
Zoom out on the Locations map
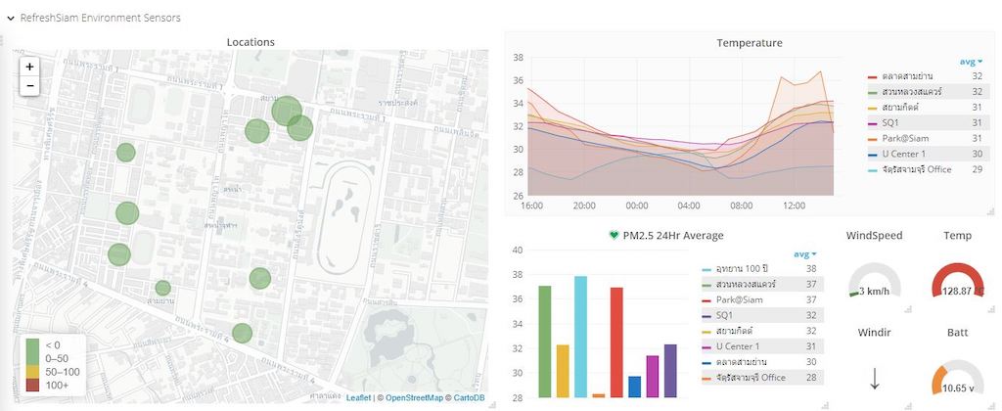29,86
